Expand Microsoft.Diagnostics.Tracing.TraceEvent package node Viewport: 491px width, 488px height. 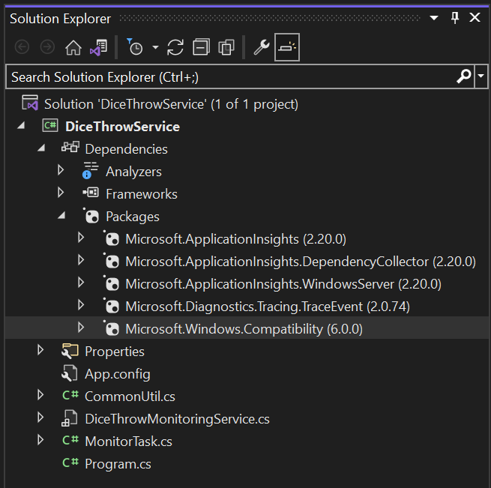point(81,305)
